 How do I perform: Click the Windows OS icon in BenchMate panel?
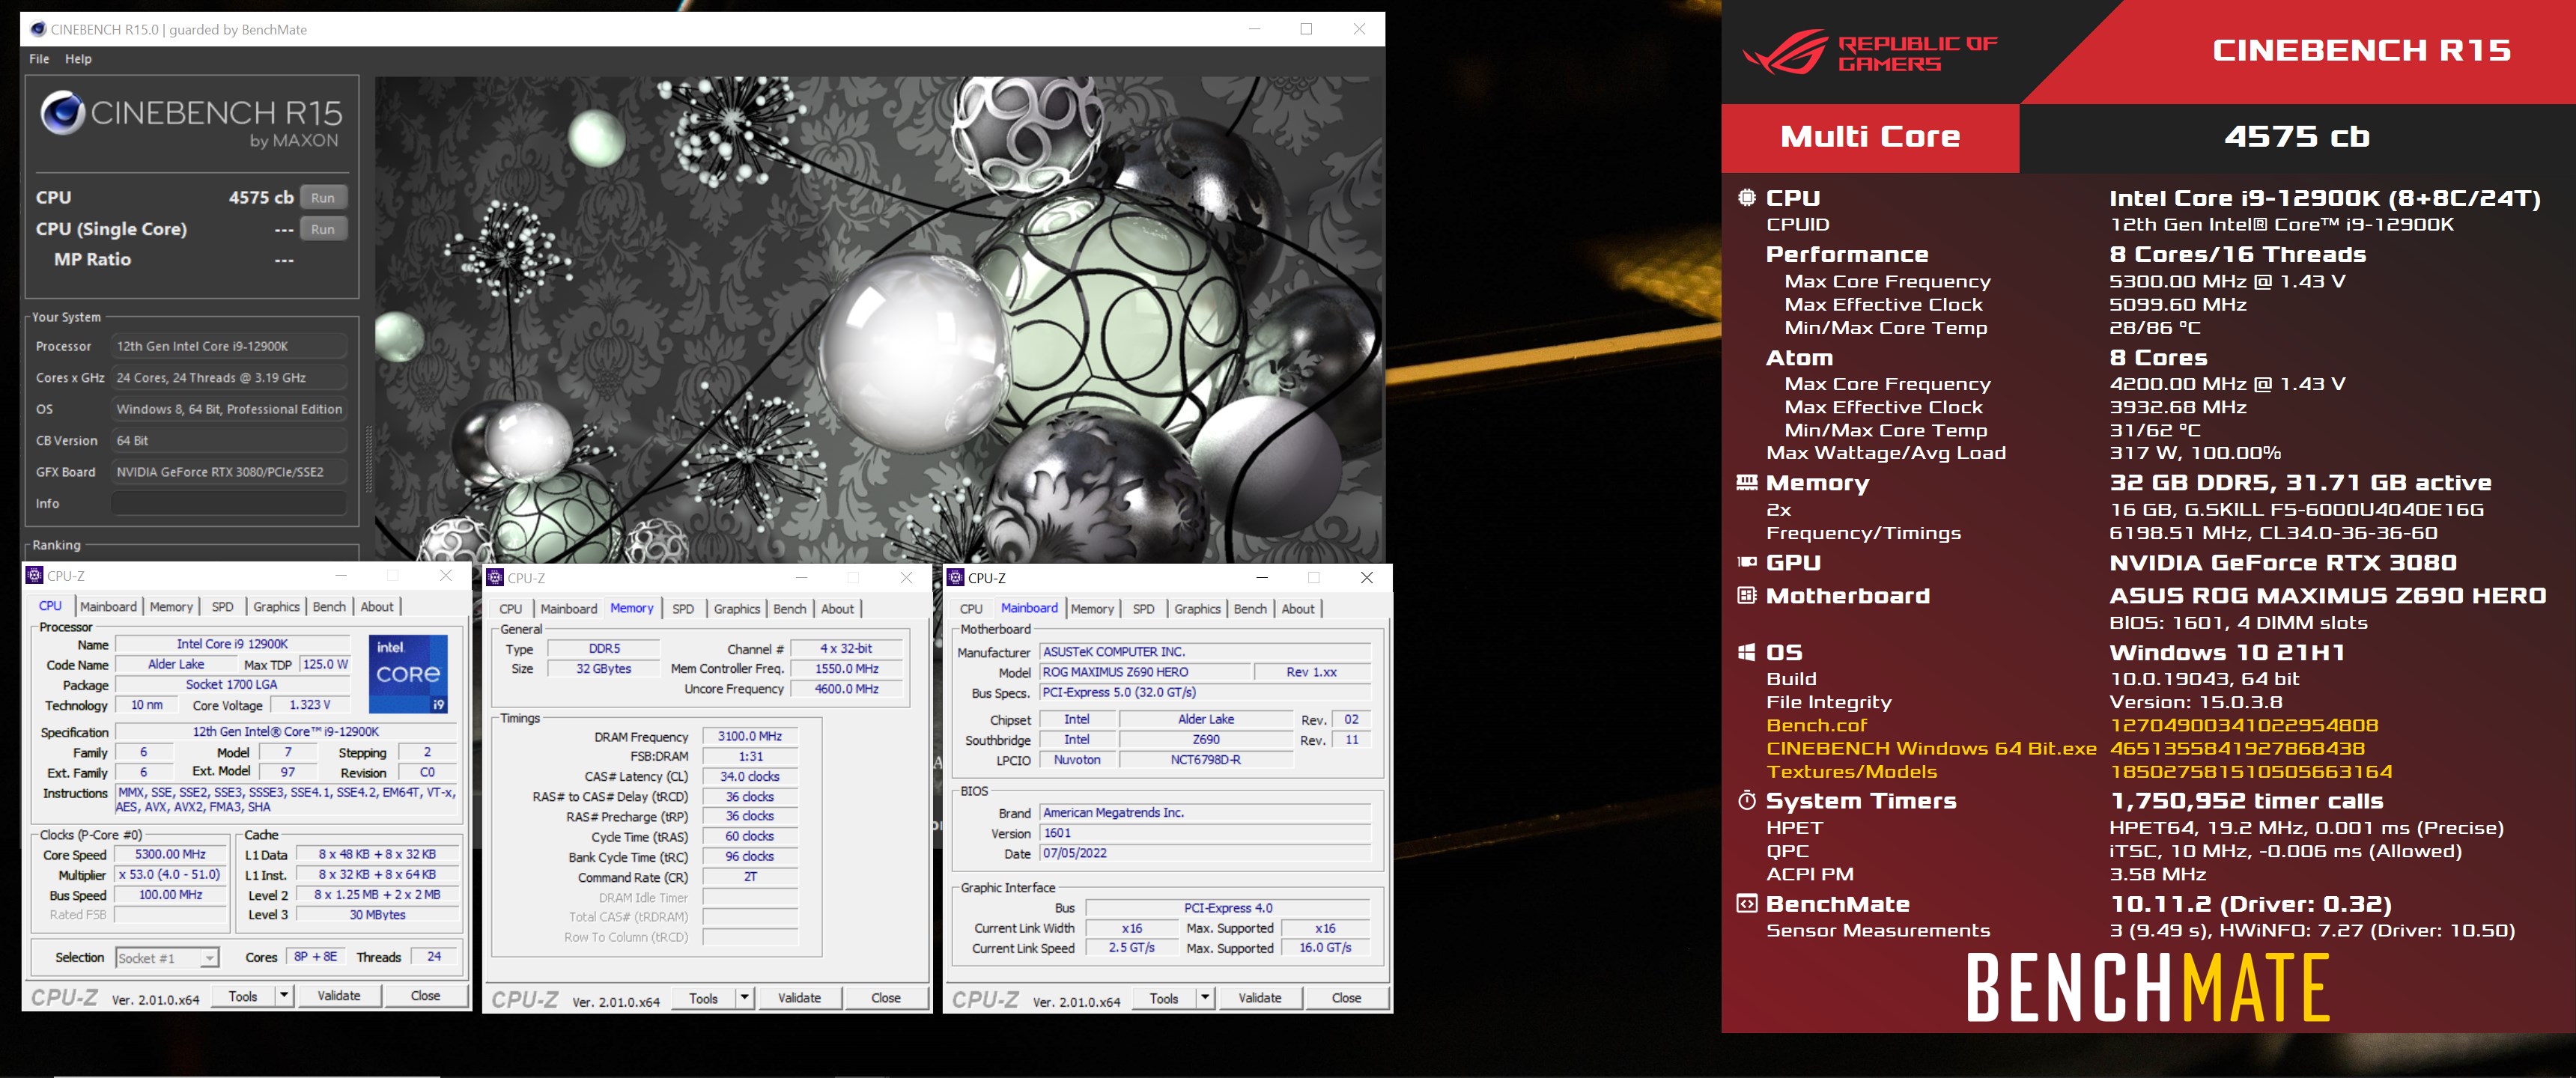pyautogui.click(x=1746, y=652)
